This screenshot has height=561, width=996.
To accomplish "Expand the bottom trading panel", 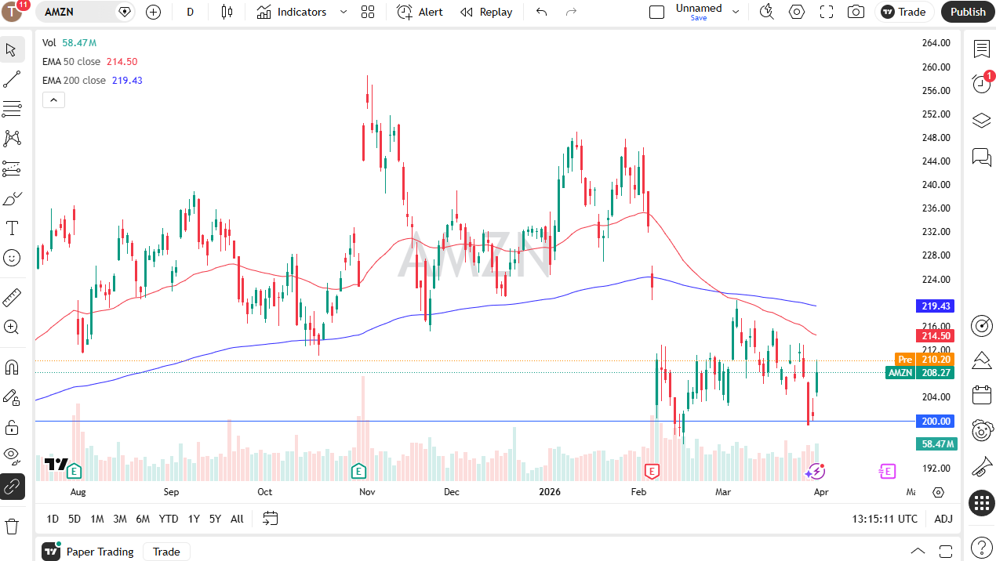I will tap(917, 552).
